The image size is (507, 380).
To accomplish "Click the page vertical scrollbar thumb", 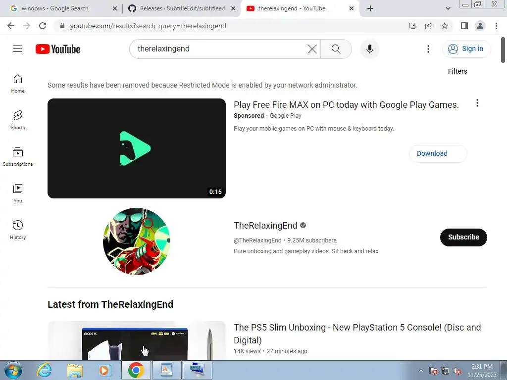I will coord(503,50).
